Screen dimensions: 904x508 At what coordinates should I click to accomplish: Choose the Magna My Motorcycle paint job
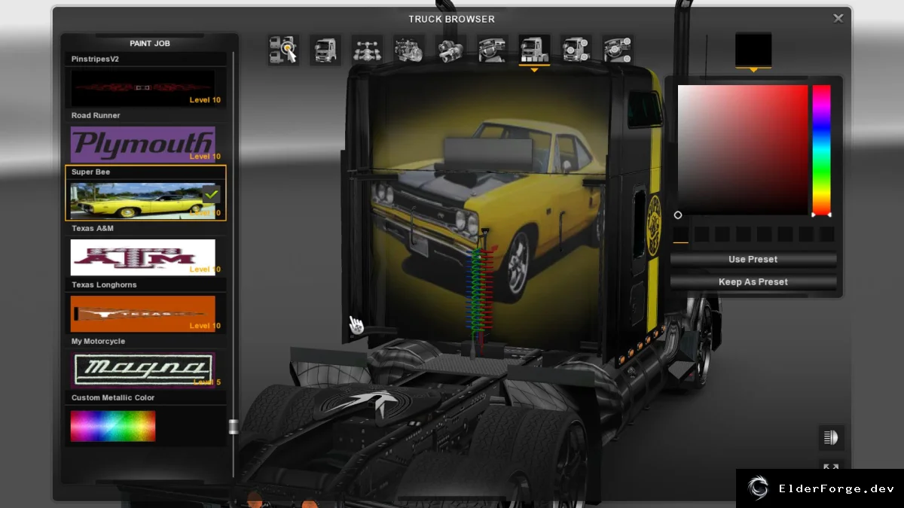[143, 370]
